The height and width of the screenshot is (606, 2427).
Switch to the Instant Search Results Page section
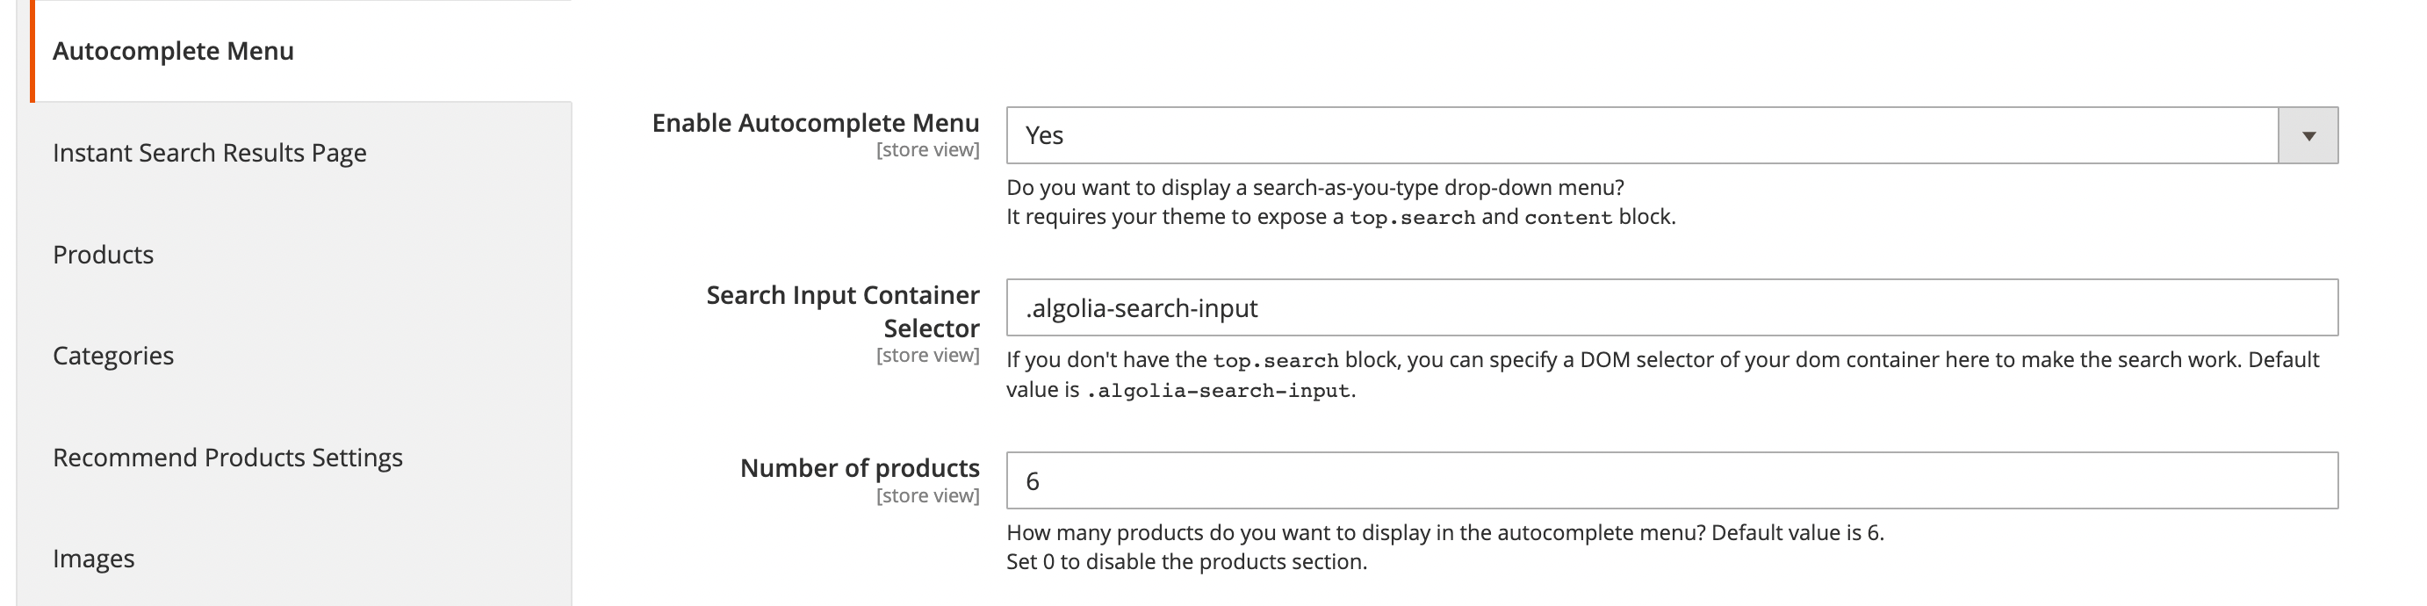coord(210,152)
